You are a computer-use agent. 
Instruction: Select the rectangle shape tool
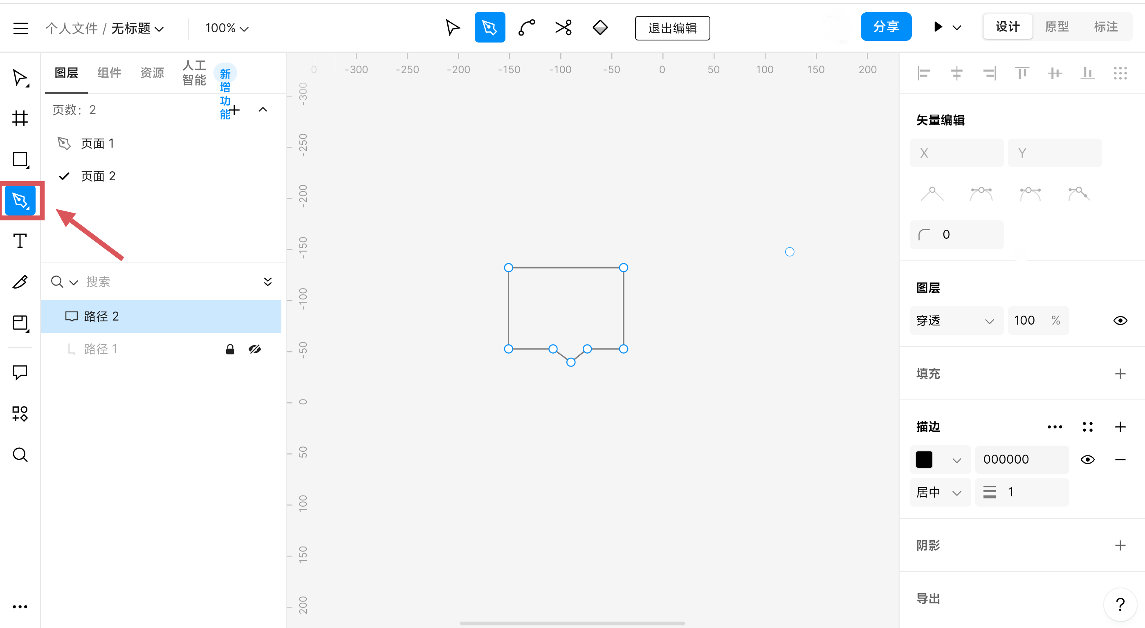click(20, 159)
